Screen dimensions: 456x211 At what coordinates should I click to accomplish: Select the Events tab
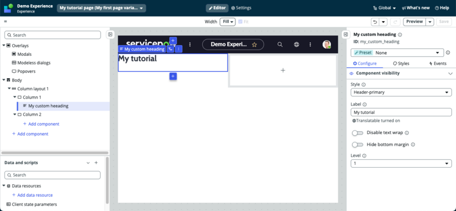[438, 63]
